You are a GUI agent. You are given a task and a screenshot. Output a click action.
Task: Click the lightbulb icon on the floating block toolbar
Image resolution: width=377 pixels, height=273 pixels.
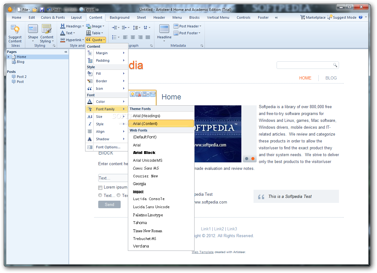[132, 94]
